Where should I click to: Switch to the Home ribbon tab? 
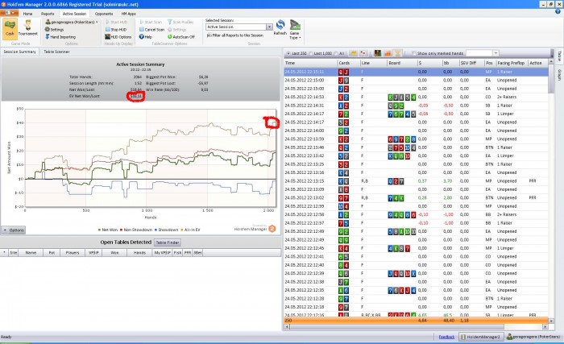point(27,14)
